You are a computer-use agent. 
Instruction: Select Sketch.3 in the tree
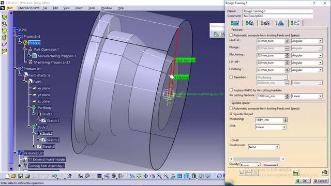48,146
